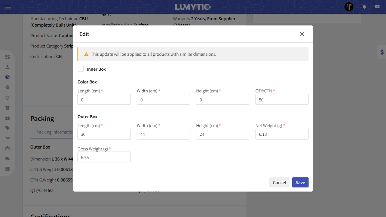Switch to the Packing Information tab
386x217 pixels.
click(55, 132)
